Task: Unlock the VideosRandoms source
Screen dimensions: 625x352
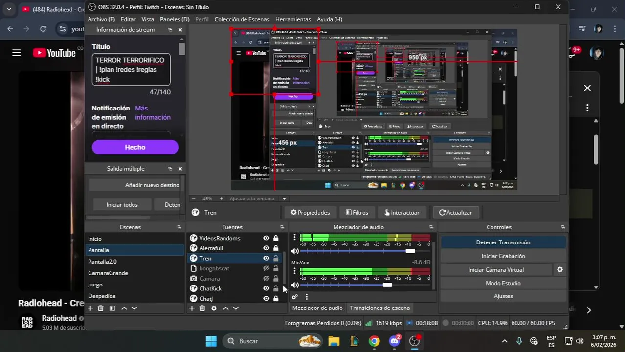Action: pos(276,238)
